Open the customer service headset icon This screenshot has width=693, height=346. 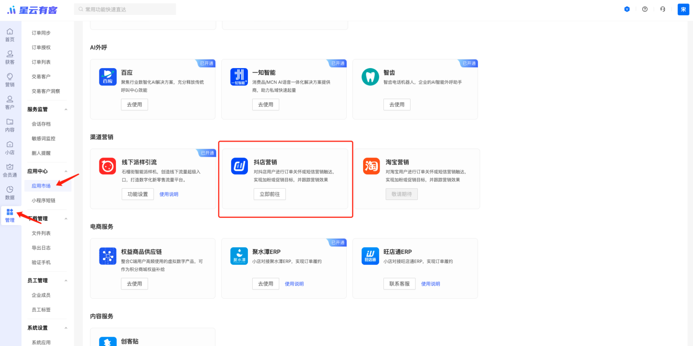click(663, 9)
